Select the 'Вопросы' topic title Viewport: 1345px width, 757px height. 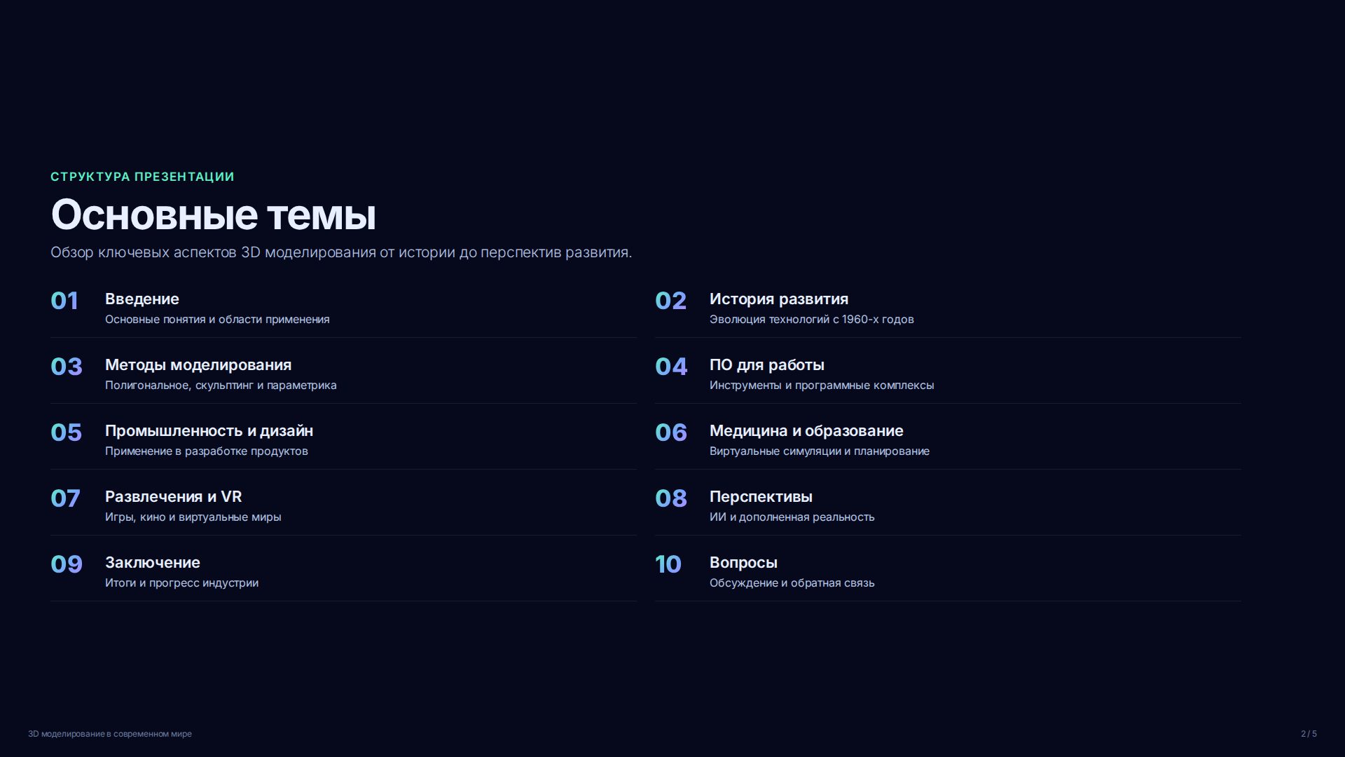(x=743, y=562)
